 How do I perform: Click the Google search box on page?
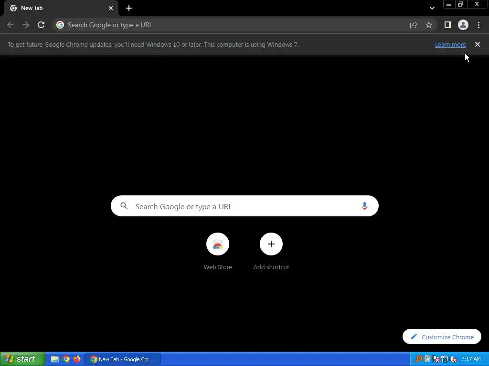pos(244,206)
